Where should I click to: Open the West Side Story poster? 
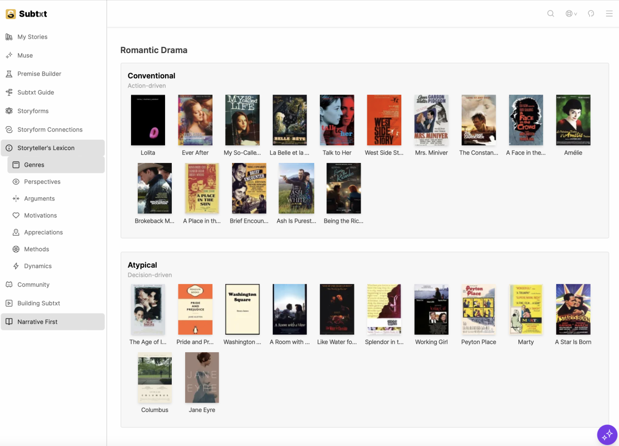(384, 120)
